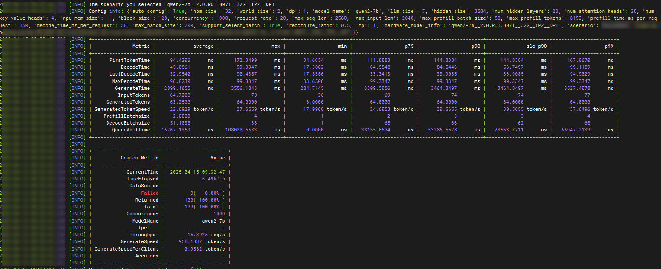
Task: Click the 'Metric' column header
Action: 141,46
